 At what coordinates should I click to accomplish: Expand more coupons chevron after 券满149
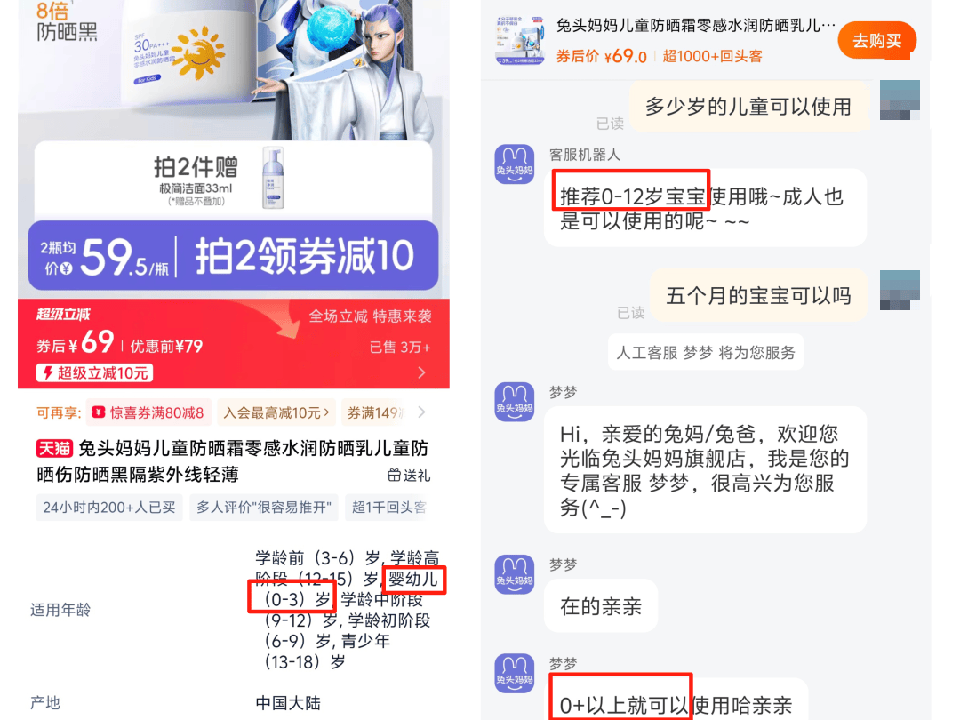pyautogui.click(x=422, y=412)
